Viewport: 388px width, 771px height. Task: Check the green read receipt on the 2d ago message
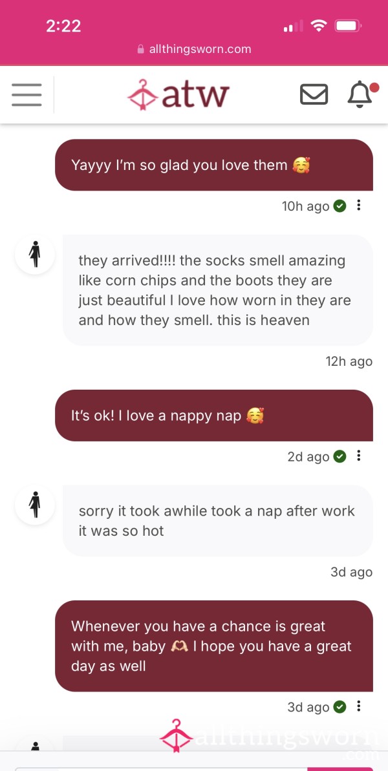339,456
